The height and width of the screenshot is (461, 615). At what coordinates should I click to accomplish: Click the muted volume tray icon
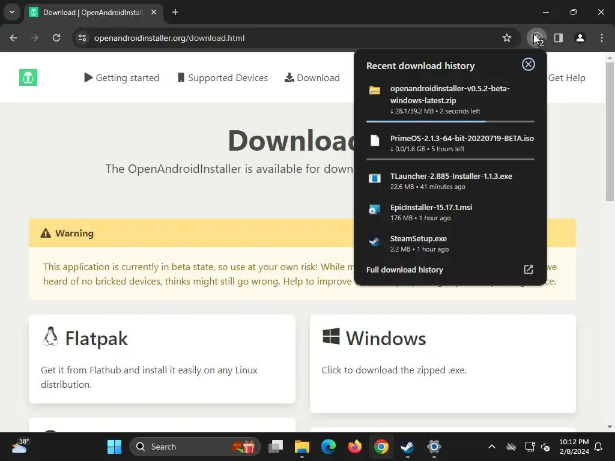tap(545, 447)
